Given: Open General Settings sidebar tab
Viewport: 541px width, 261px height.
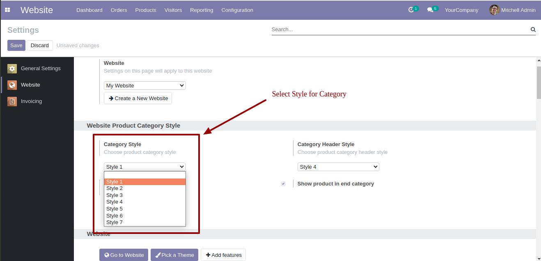Looking at the screenshot, I should point(37,69).
